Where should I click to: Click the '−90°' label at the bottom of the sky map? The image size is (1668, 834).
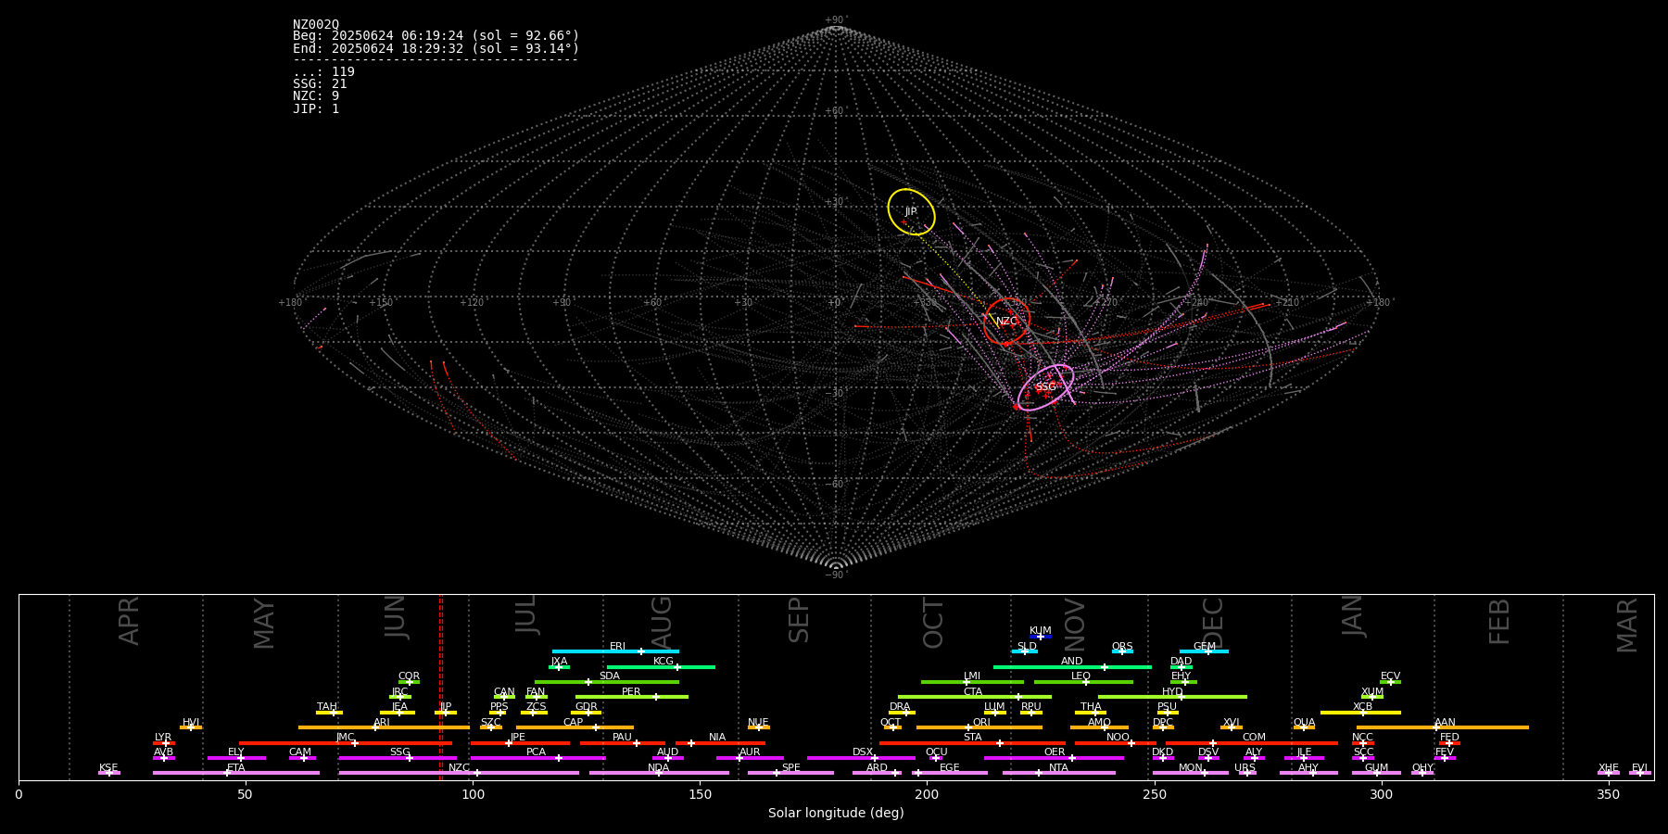point(836,575)
